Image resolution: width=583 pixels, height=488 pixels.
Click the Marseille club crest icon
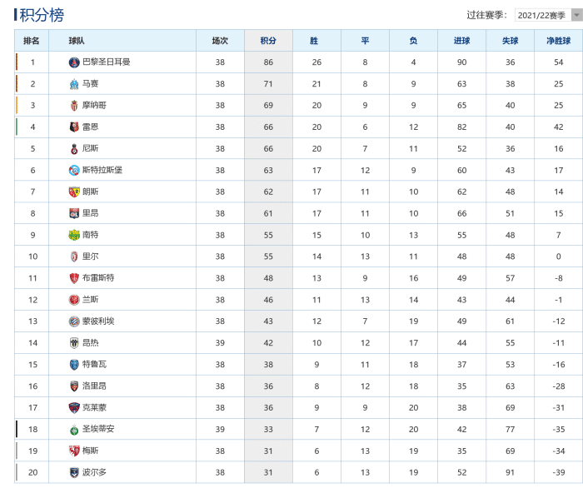point(74,84)
